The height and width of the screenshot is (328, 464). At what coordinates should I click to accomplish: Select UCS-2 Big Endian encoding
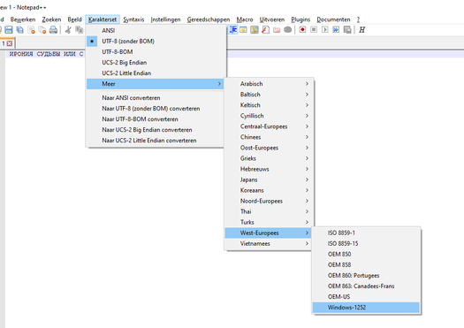click(x=156, y=63)
